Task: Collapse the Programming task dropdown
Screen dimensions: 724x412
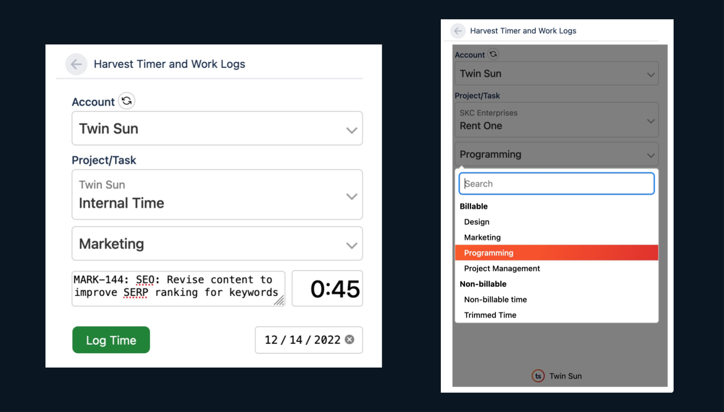Action: coord(556,154)
